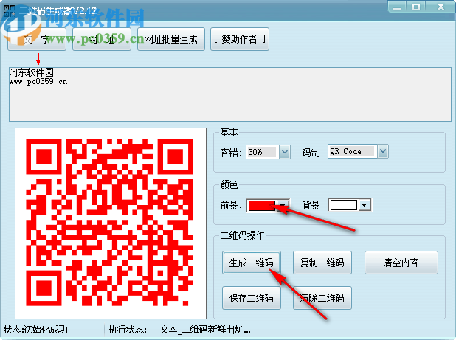The height and width of the screenshot is (340, 456).
Task: Pick the white 背景 background color swatch
Action: point(344,205)
